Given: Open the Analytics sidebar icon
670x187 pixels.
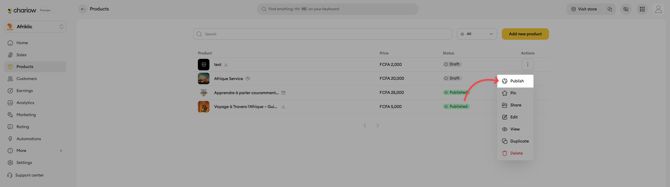Looking at the screenshot, I should (x=10, y=103).
